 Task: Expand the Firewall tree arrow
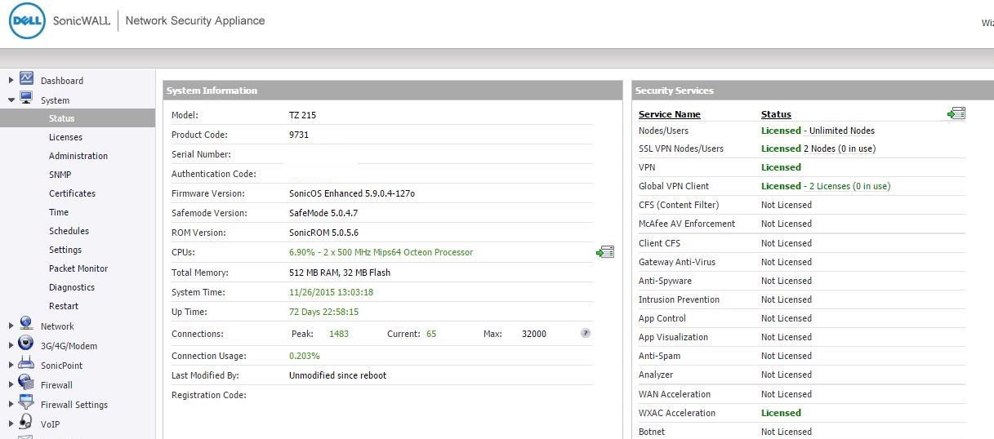pyautogui.click(x=11, y=384)
